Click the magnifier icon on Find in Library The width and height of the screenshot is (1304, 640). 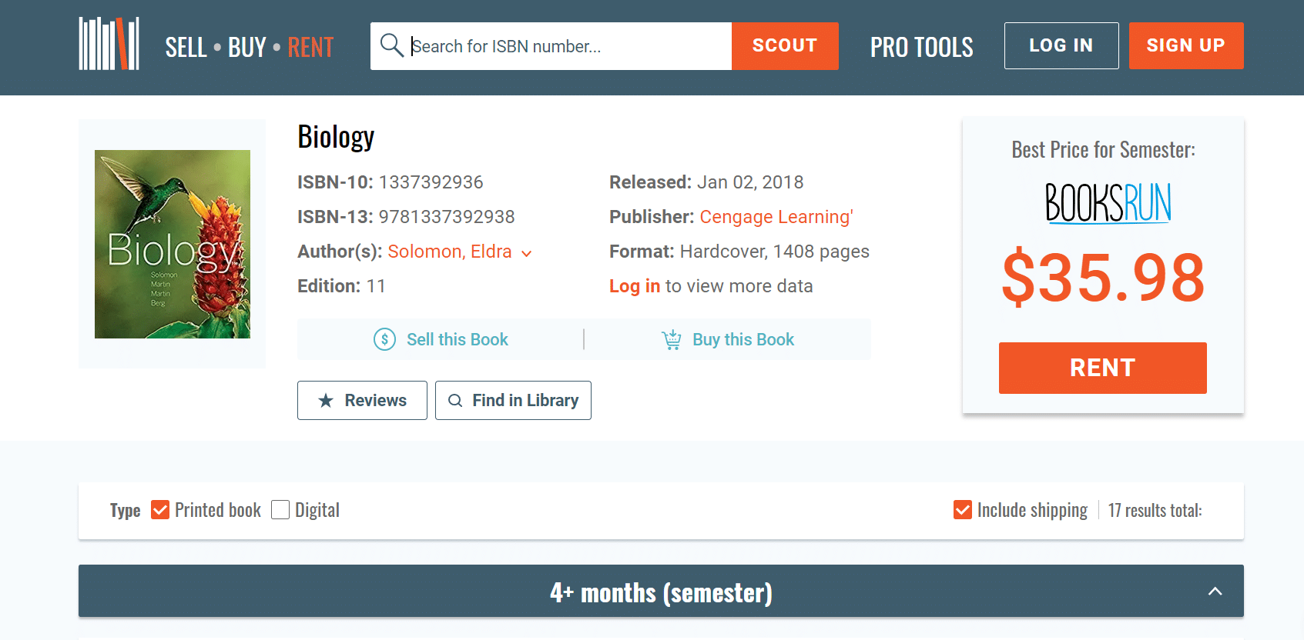(x=455, y=401)
